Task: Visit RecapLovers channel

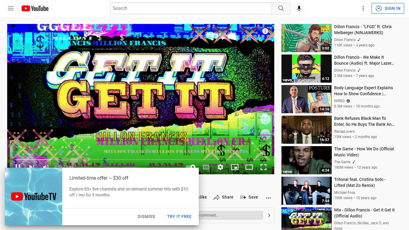Action: click(x=344, y=131)
